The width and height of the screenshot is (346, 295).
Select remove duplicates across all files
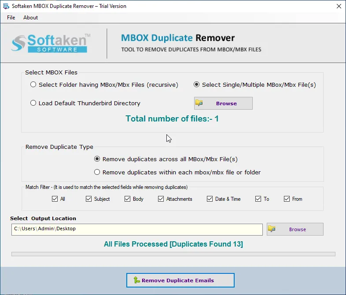coord(97,159)
